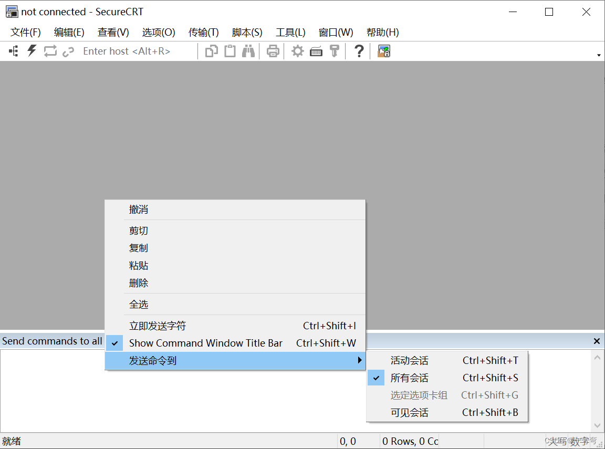605x449 pixels.
Task: Open Quick Connect with the lightning icon
Action: (32, 51)
